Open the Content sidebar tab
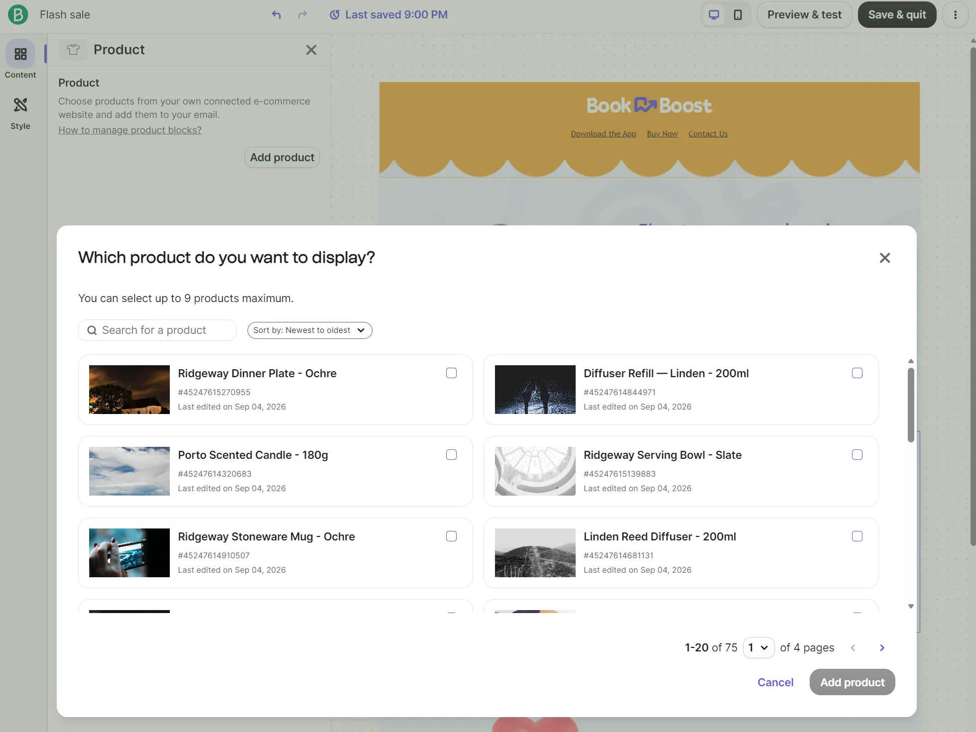The width and height of the screenshot is (976, 732). (x=20, y=59)
